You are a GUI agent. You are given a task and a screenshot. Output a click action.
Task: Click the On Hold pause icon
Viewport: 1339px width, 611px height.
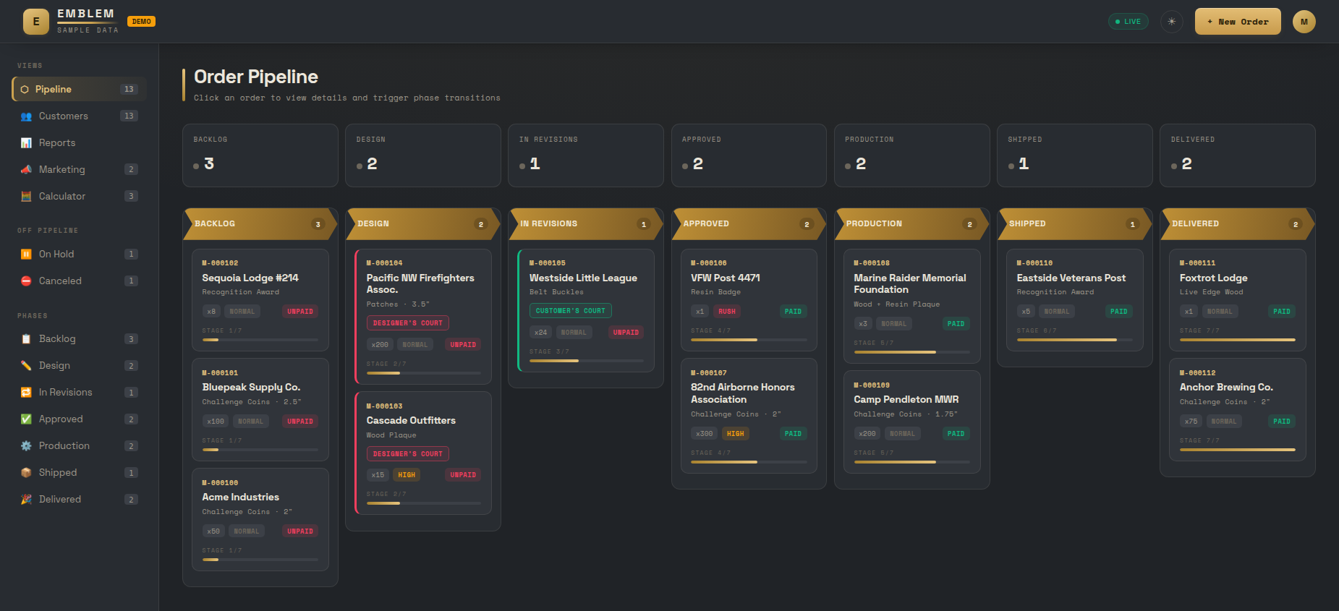click(x=26, y=255)
